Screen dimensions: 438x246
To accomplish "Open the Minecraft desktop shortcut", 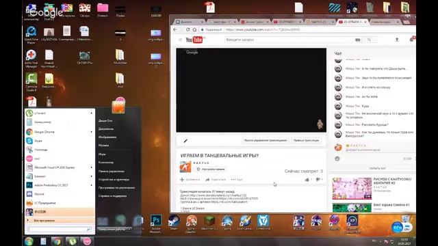I will tap(209, 223).
